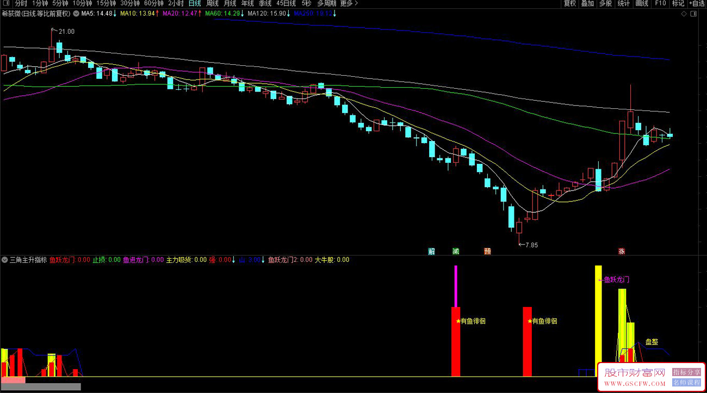Click the 涨 event marker on chart
The image size is (707, 393).
click(x=621, y=251)
